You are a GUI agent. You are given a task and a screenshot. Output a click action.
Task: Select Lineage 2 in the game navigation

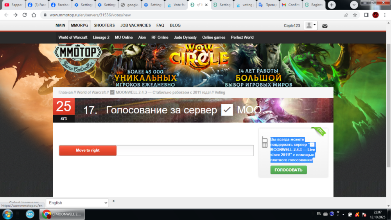[x=101, y=38]
